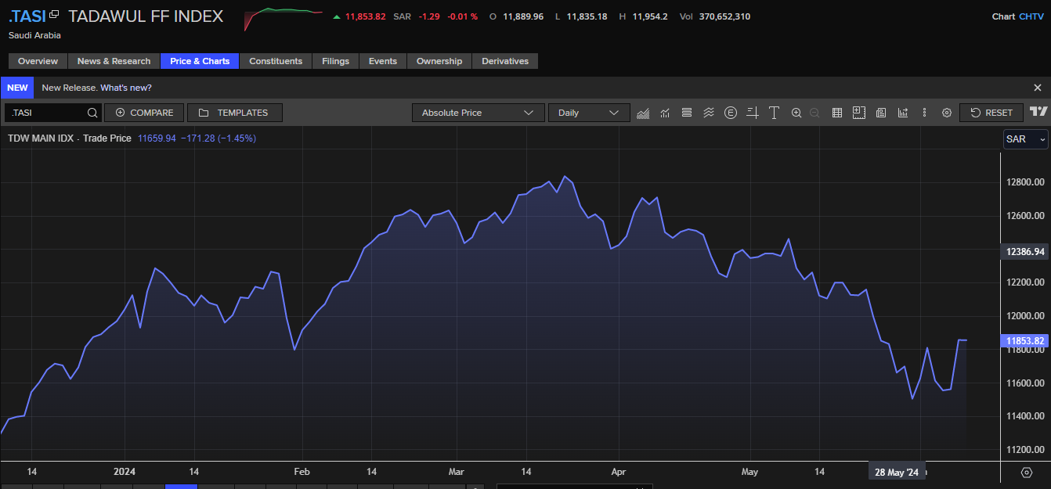The height and width of the screenshot is (489, 1051).
Task: Select the area chart type icon
Action: coord(643,113)
